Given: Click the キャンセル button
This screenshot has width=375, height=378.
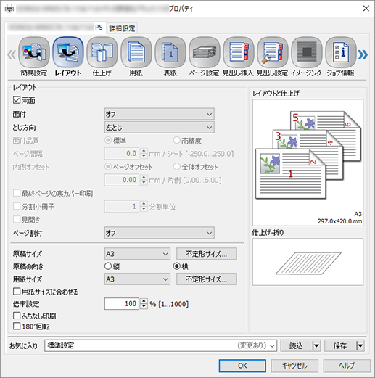Looking at the screenshot, I should pos(294,366).
